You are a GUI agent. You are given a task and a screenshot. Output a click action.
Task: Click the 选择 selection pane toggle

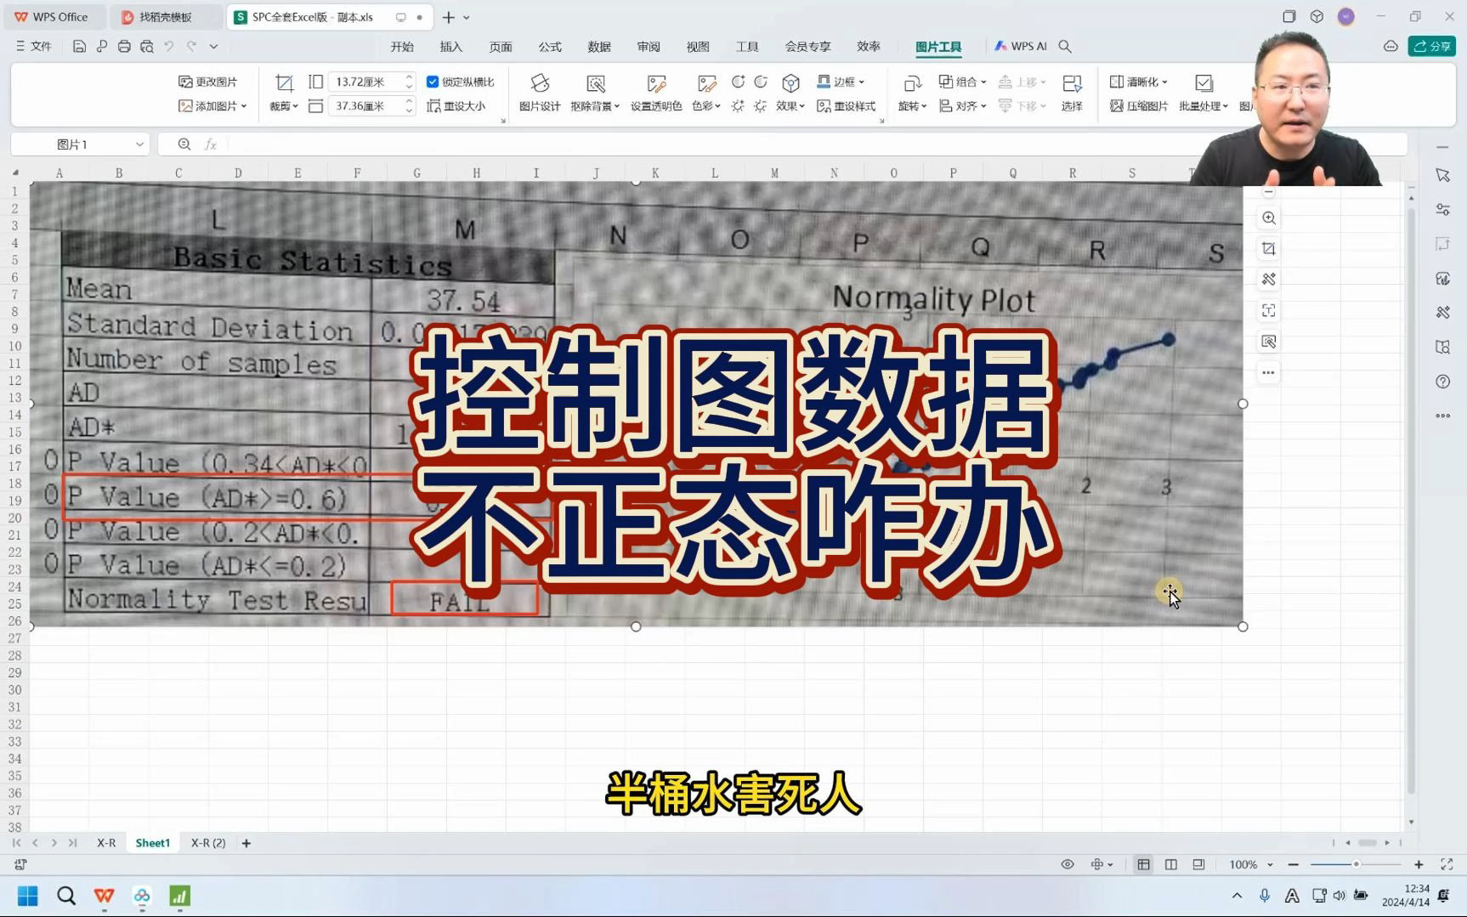1072,92
